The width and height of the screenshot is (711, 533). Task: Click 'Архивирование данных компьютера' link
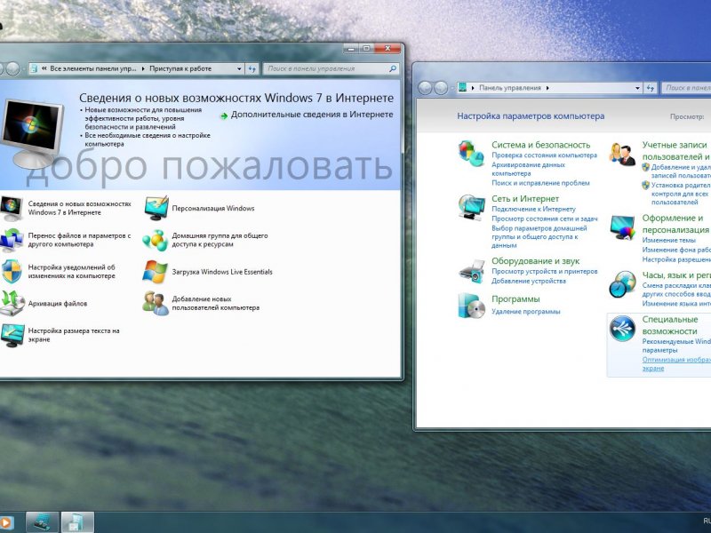coord(528,169)
